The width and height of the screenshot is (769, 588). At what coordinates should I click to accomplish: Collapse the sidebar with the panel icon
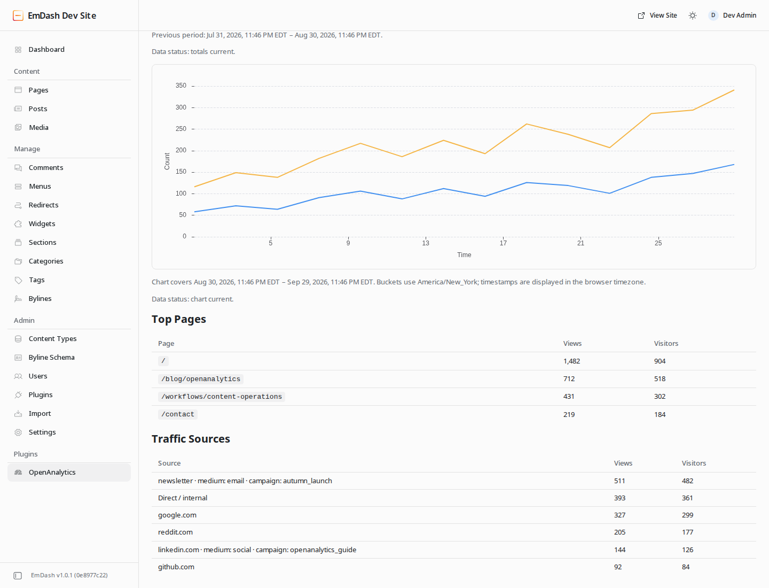[x=18, y=576]
